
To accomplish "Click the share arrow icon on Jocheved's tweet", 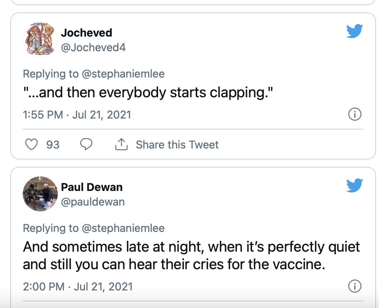I will [121, 144].
